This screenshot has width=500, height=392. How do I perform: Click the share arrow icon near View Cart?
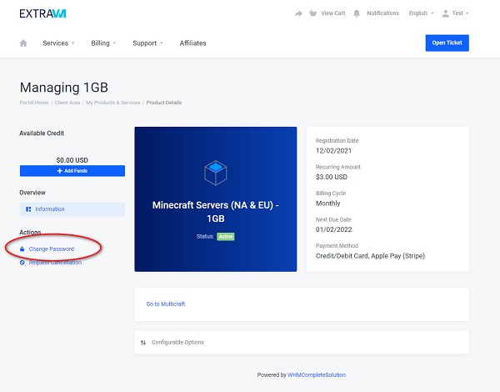point(298,13)
